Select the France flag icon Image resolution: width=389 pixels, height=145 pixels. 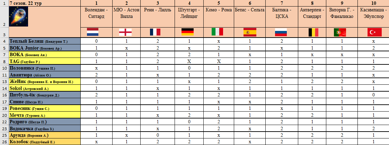[x=155, y=32]
